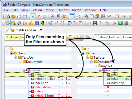Open the Edit menu
The width and height of the screenshot is (132, 99).
click(15, 10)
